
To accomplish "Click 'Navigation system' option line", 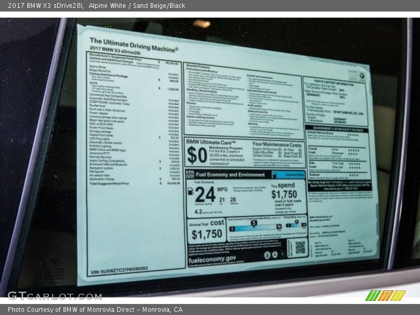I will 101,168.
